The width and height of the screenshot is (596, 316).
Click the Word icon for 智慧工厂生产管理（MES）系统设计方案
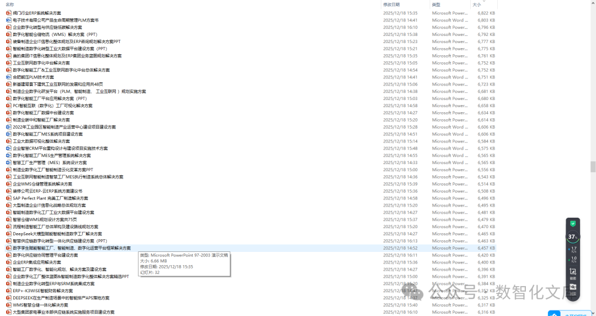9,162
